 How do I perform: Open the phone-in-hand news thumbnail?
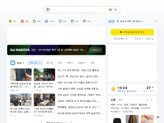(21, 75)
